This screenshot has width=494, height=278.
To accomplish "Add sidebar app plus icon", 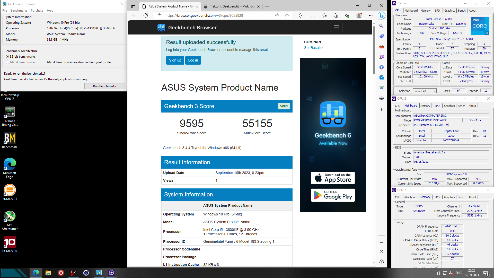I will click(x=381, y=109).
